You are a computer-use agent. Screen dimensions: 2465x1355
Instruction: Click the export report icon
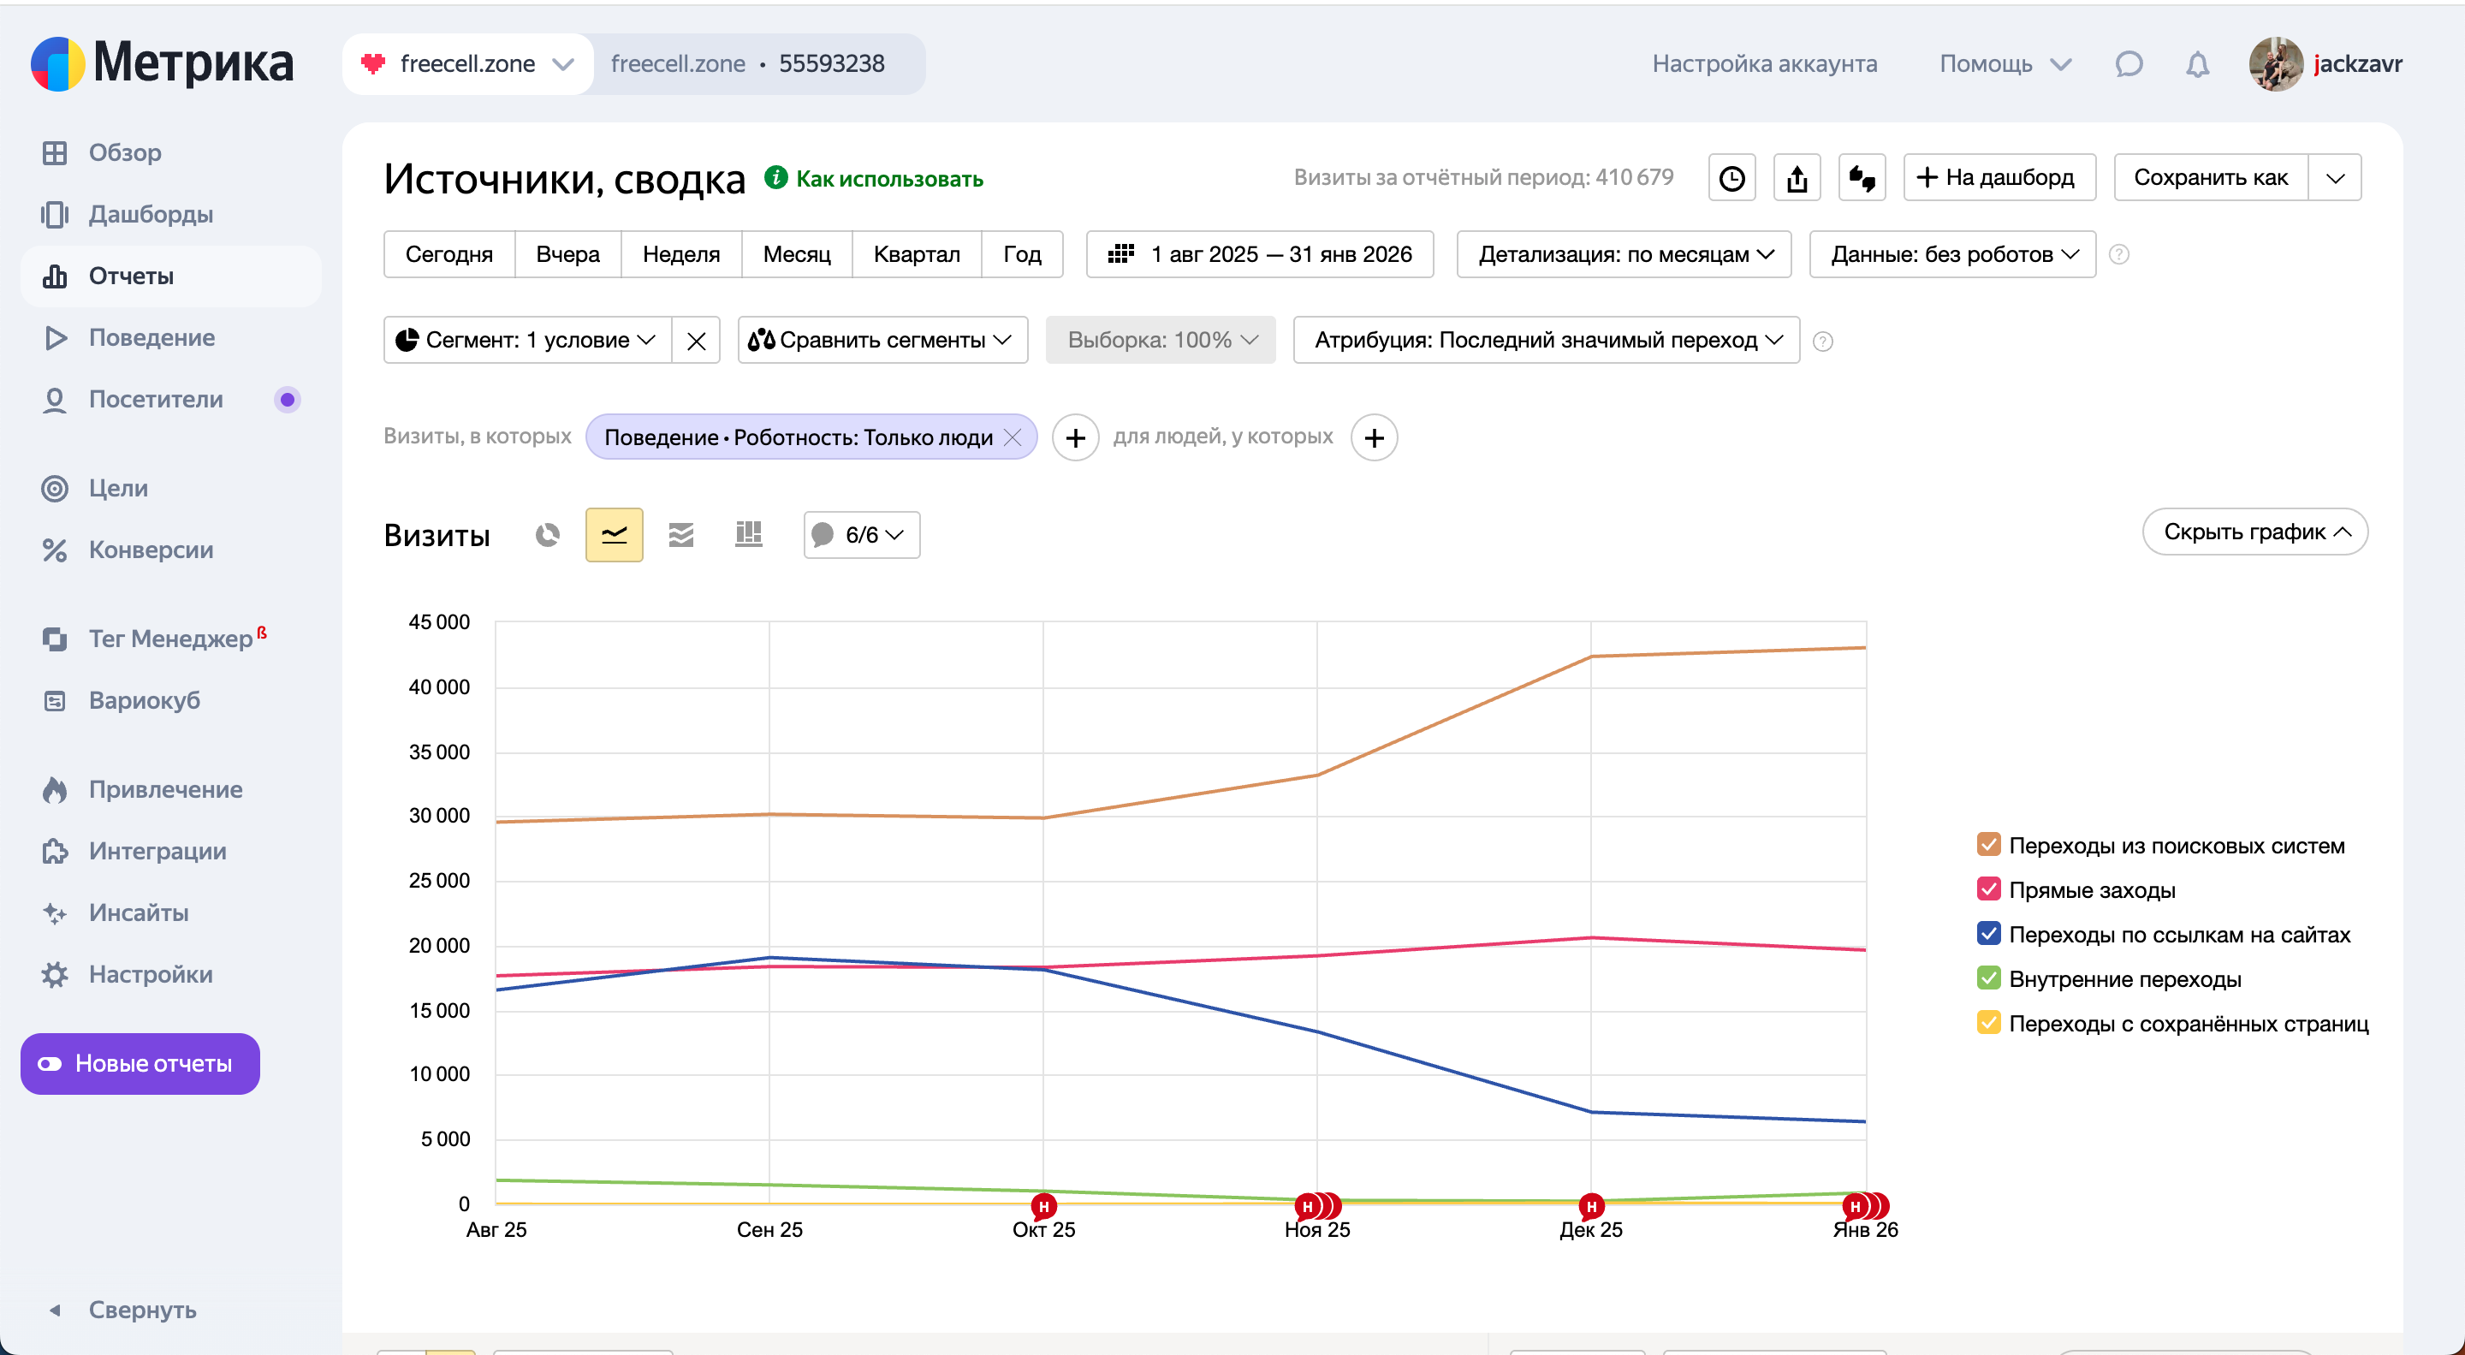(x=1797, y=178)
